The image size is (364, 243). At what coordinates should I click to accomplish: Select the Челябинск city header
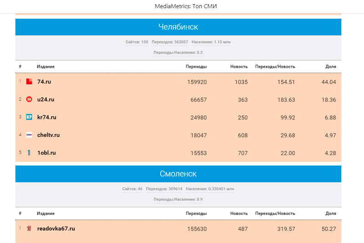tap(178, 27)
